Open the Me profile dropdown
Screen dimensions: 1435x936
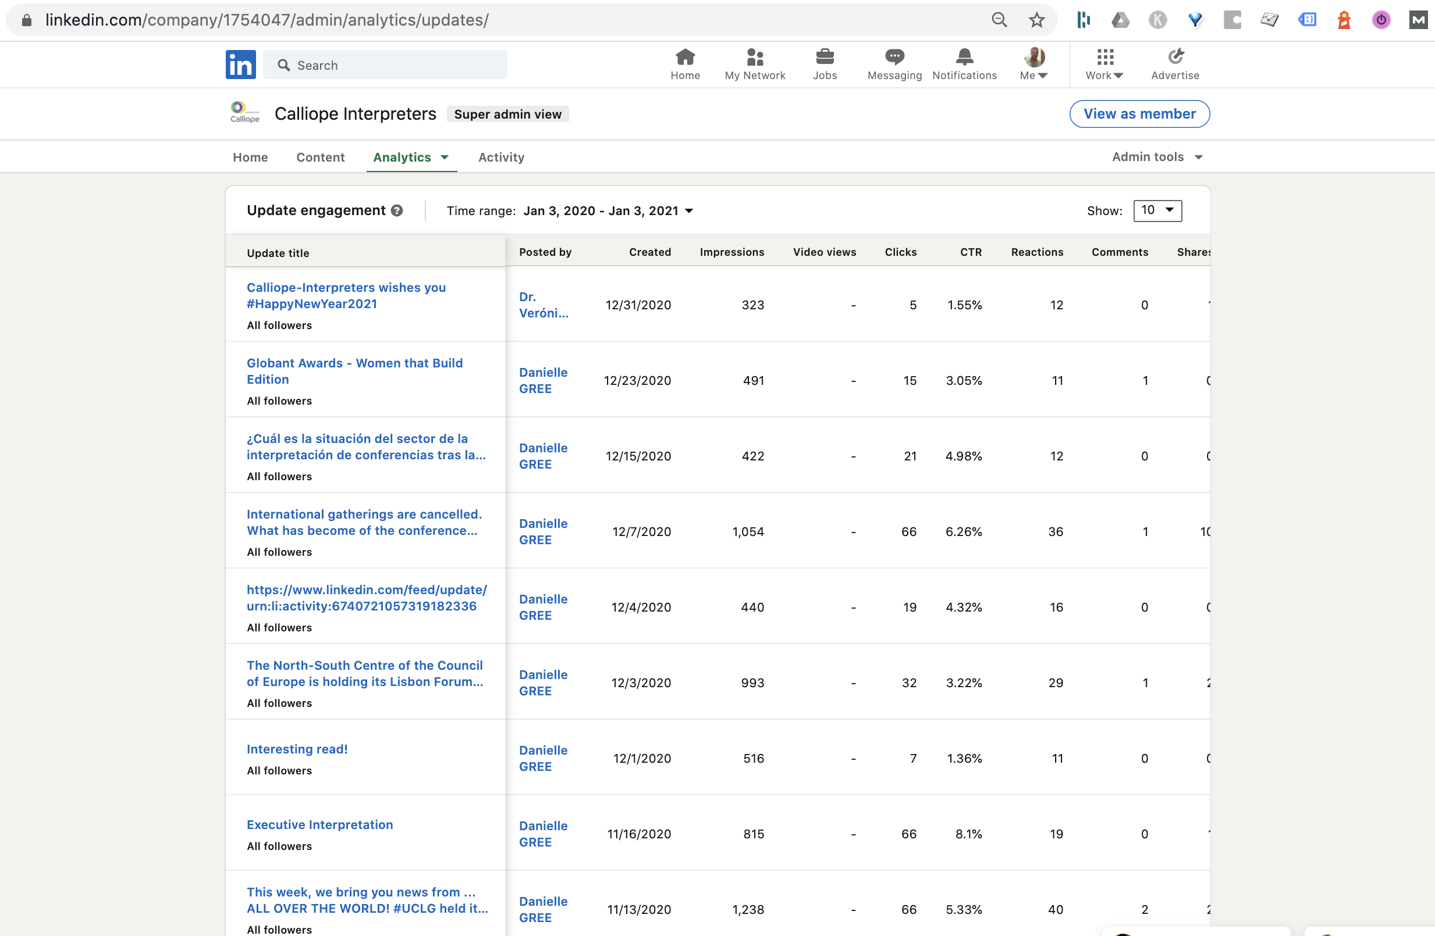pos(1033,64)
